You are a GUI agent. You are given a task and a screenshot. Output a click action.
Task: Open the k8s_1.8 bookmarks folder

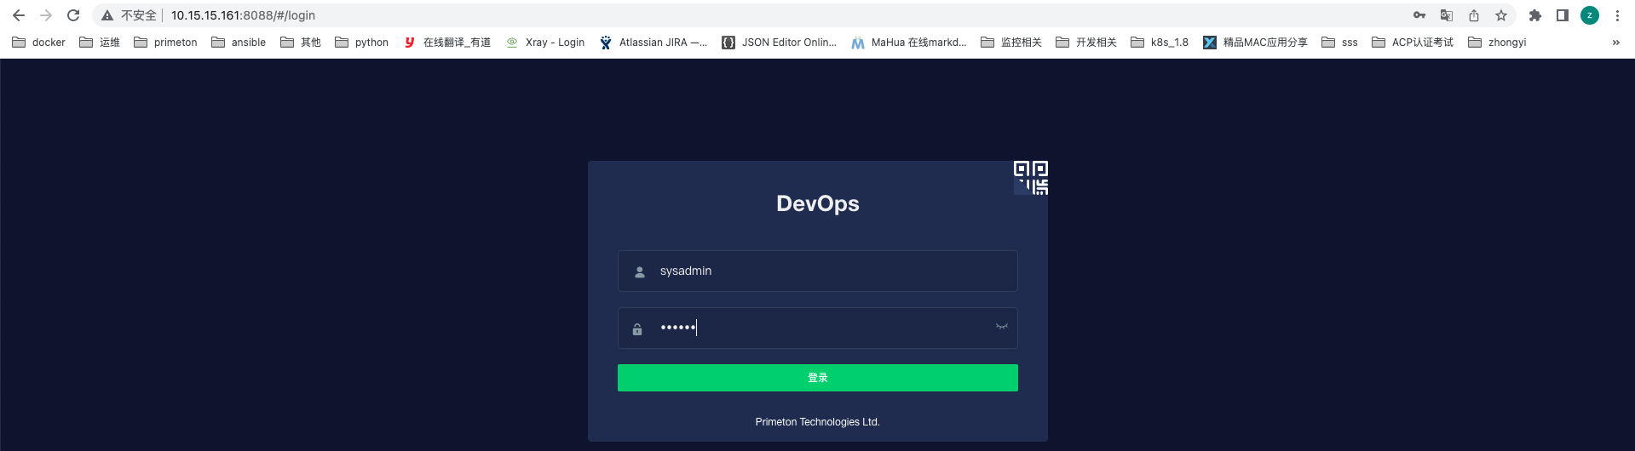[1160, 42]
